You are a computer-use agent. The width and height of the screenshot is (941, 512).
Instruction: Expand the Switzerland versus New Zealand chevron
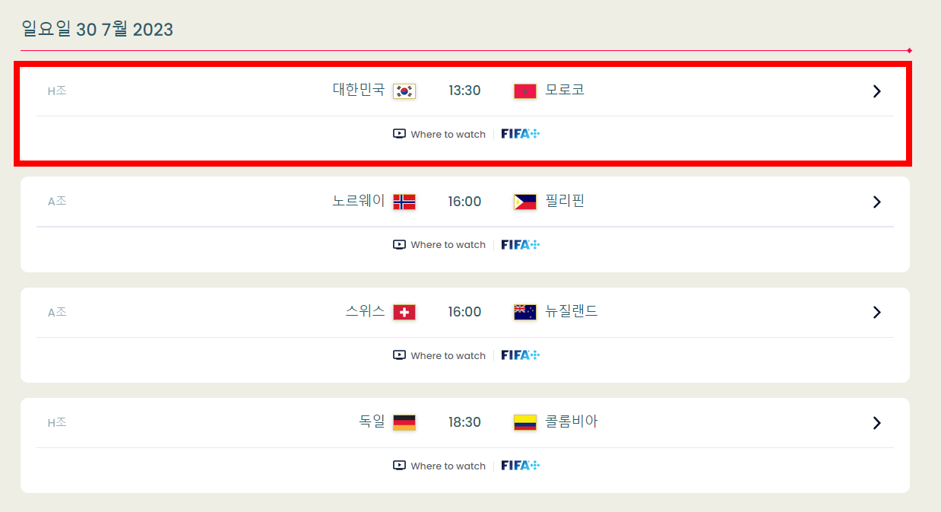click(876, 312)
